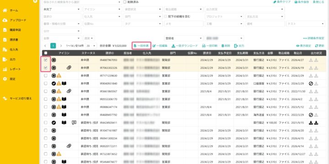Image resolution: width=329 pixels, height=164 pixels.
Task: Click the 条件クリア eraser icon
Action: click(x=275, y=2)
